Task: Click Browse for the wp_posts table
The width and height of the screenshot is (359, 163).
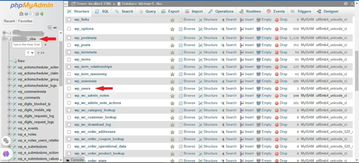Action: point(187,45)
